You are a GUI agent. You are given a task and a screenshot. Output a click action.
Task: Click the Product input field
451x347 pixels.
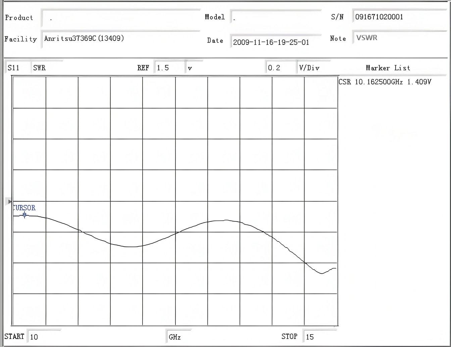click(121, 18)
